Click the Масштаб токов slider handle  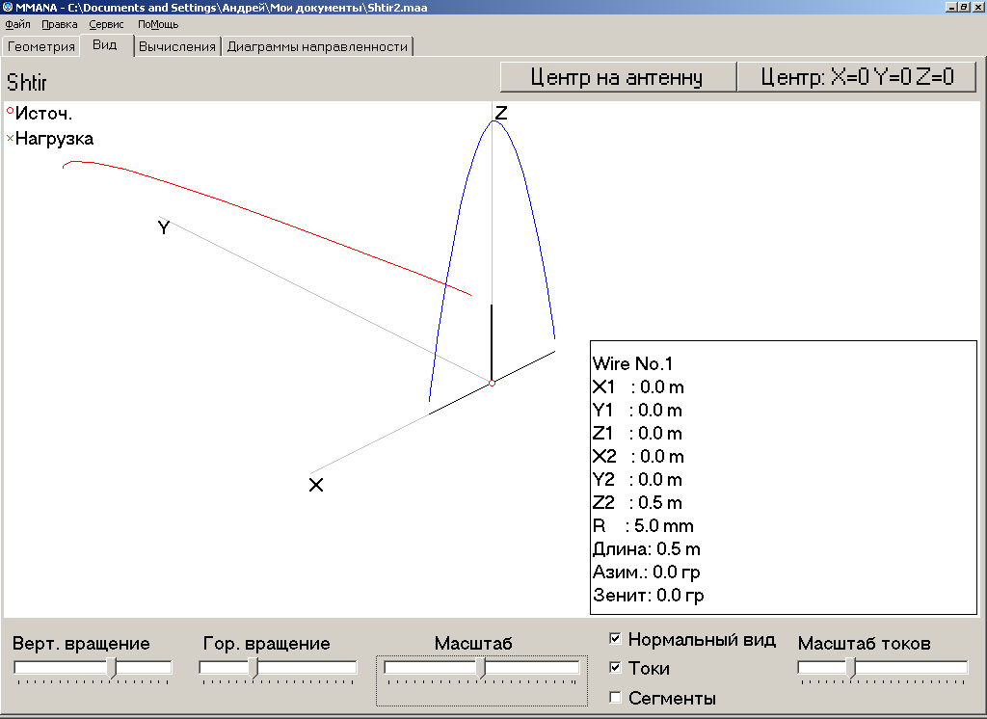[x=851, y=668]
